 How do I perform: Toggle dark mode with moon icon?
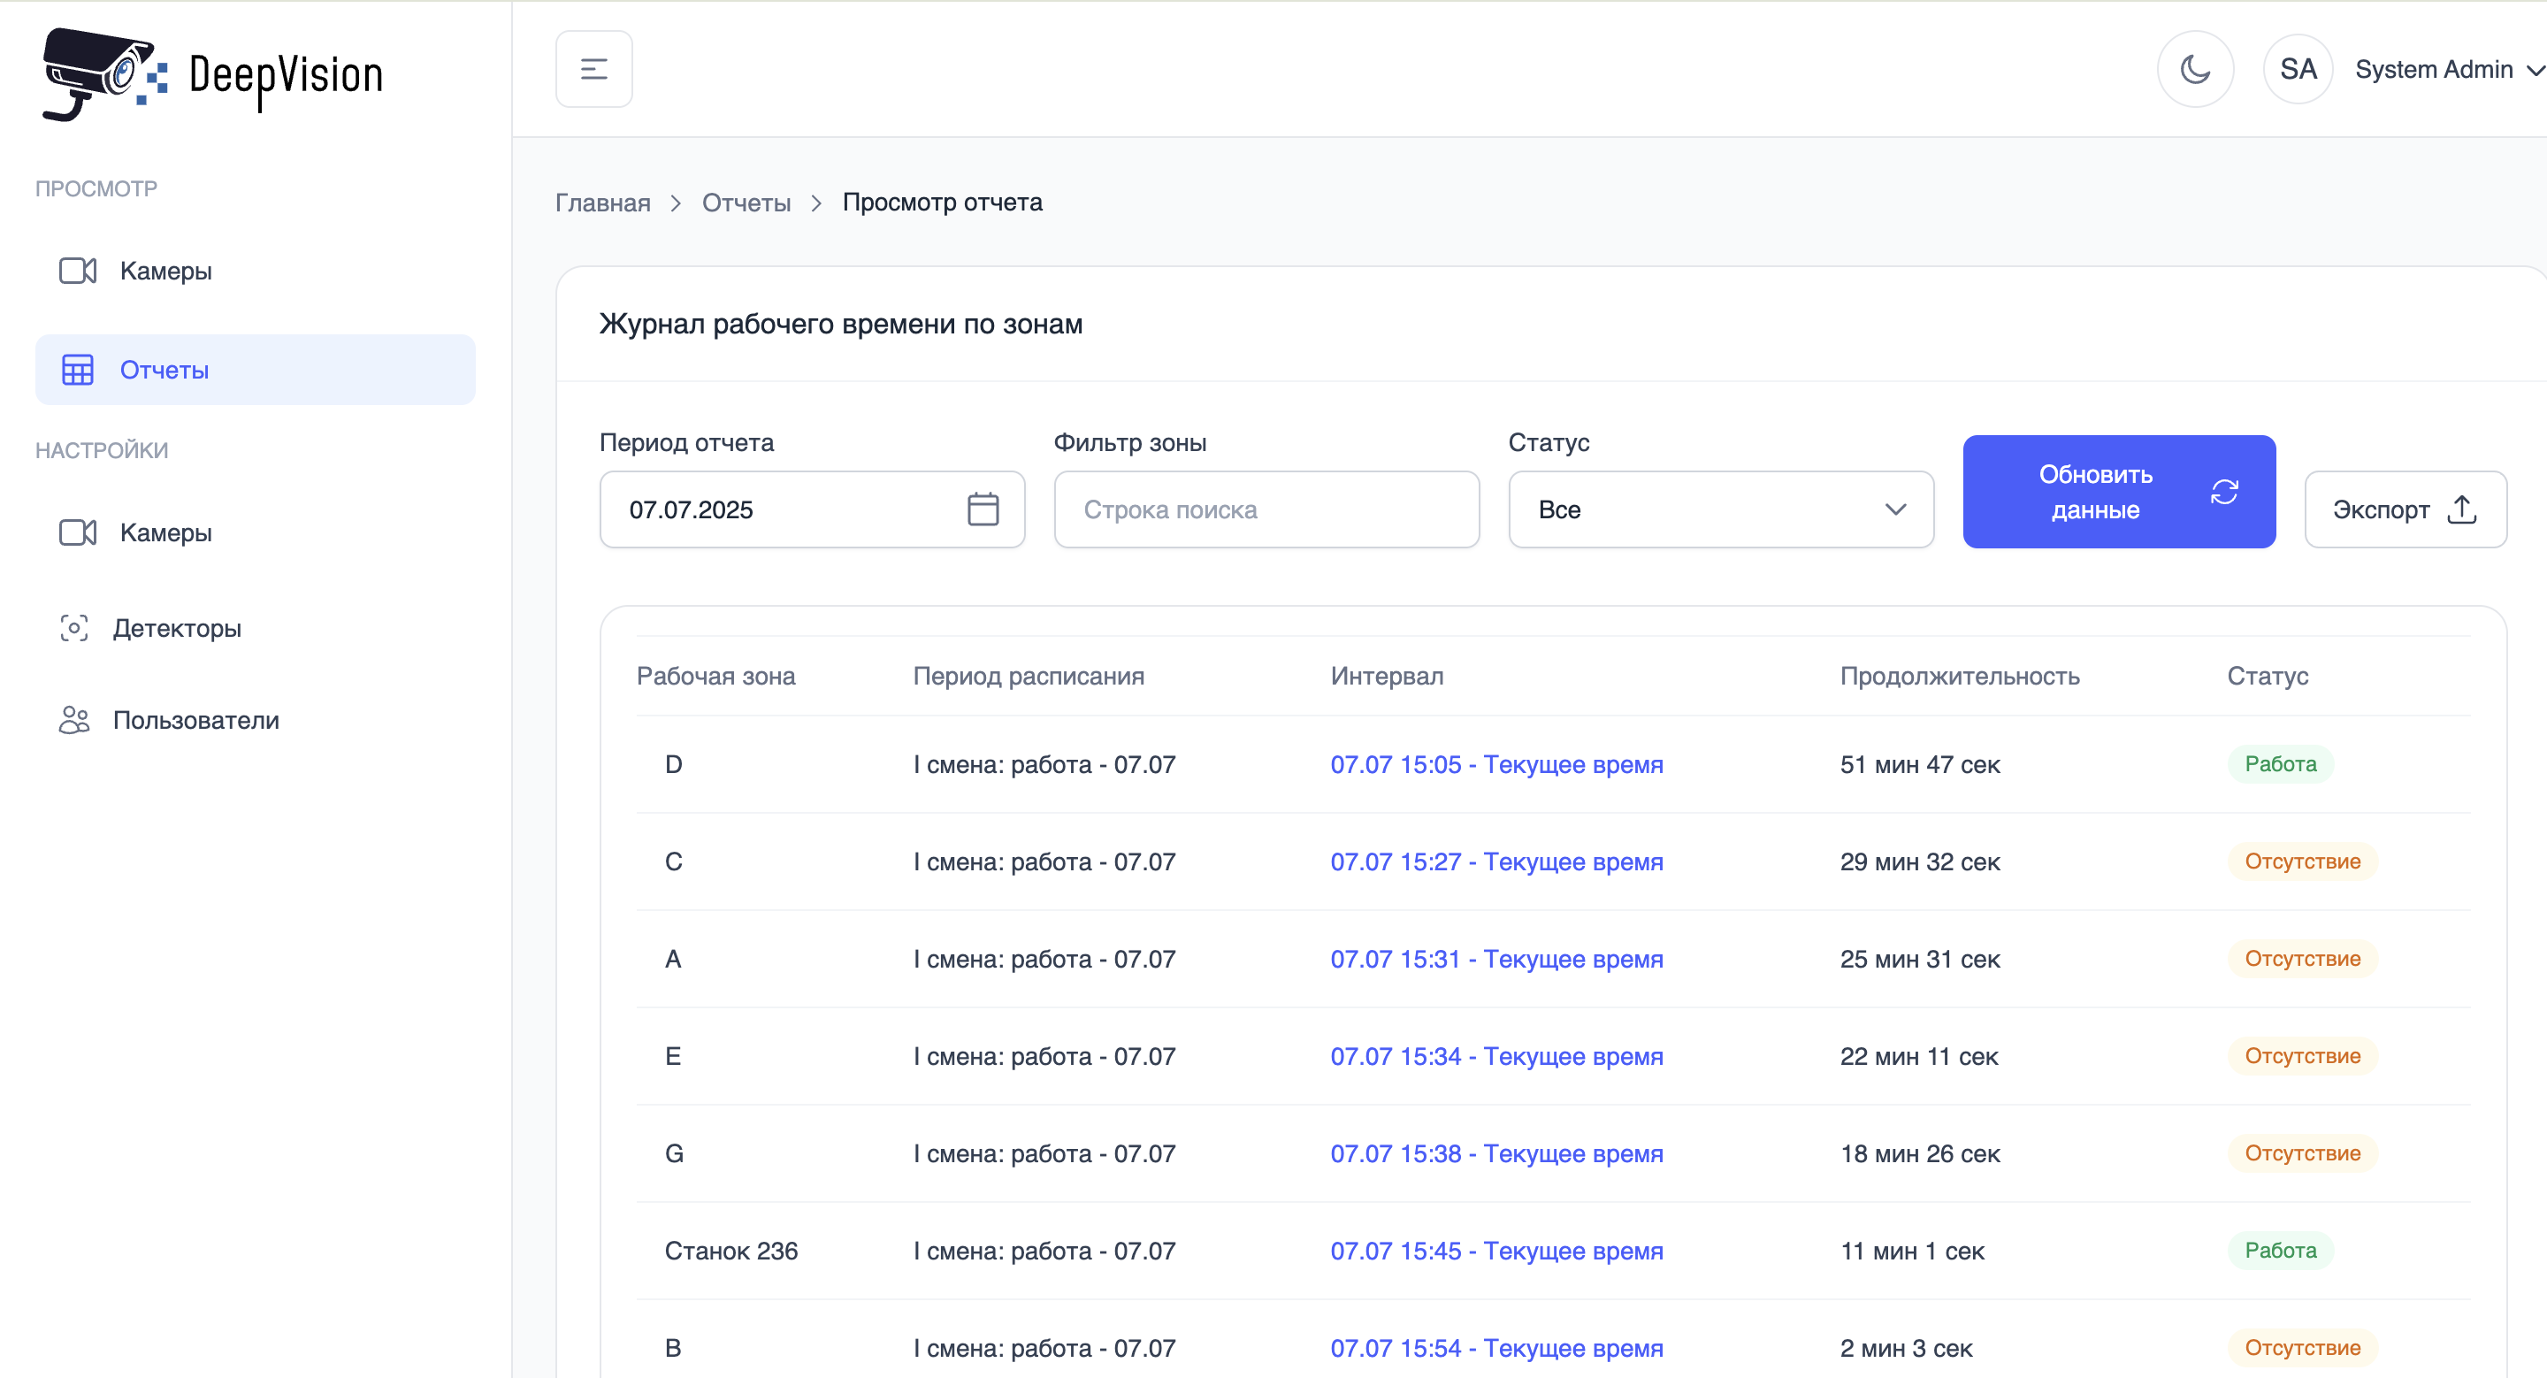click(2195, 69)
